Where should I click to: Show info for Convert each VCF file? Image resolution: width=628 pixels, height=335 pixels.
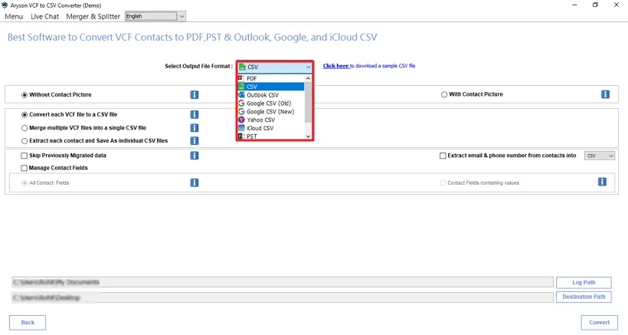195,115
